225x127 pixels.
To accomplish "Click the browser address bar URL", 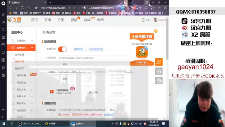I will pos(53,8).
